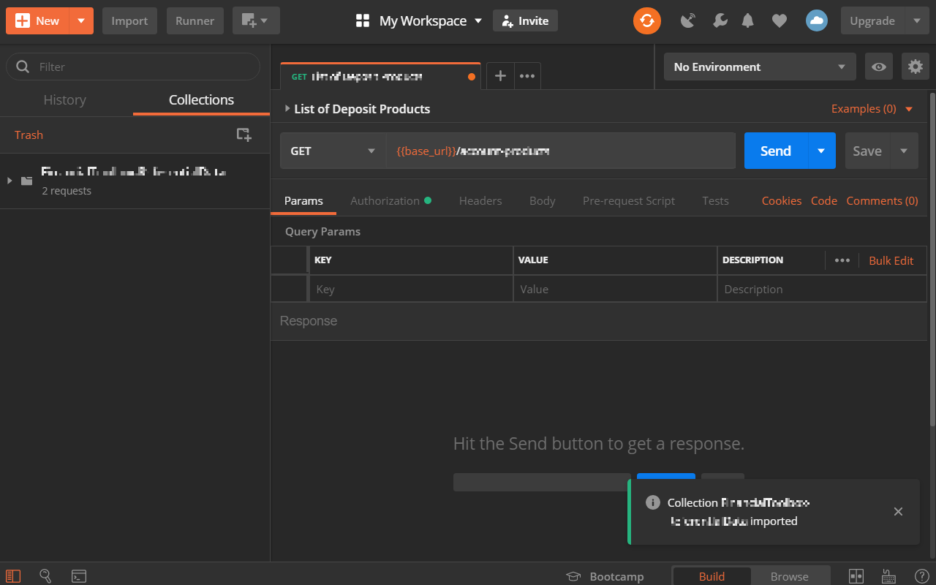Toggle environment quick look eye

point(879,67)
